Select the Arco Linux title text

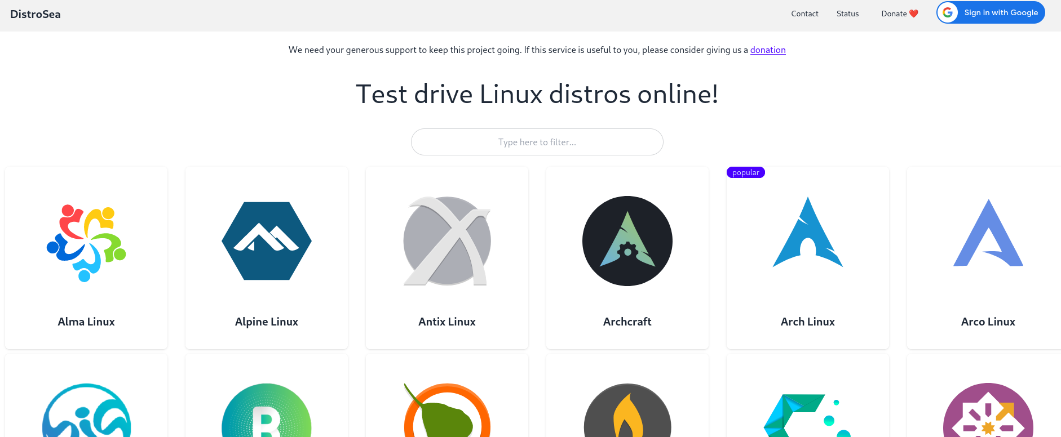[x=988, y=322]
